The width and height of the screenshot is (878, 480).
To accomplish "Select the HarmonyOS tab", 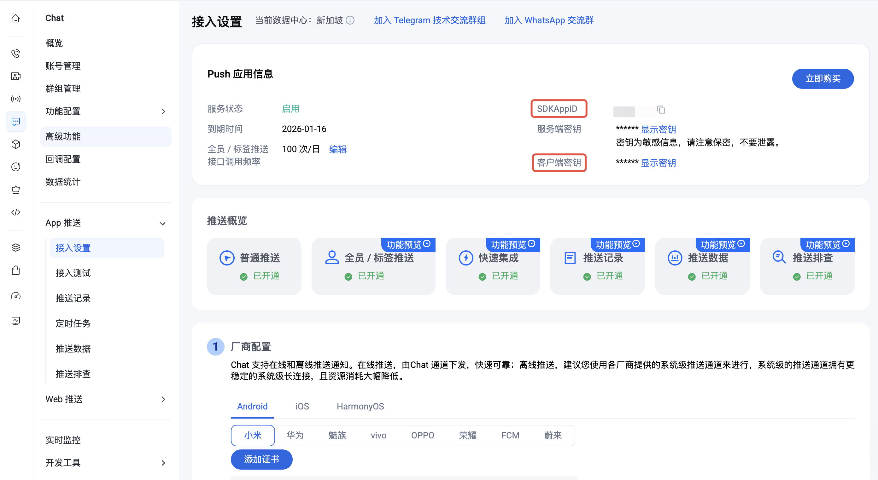I will coord(360,407).
